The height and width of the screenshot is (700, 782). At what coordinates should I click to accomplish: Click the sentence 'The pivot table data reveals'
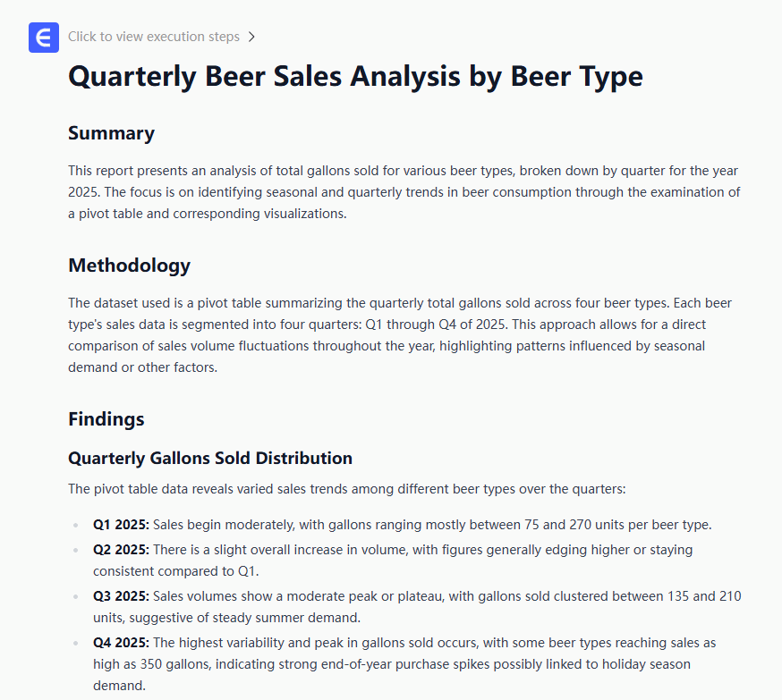coord(346,489)
